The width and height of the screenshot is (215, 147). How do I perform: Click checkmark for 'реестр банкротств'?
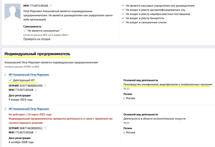pos(123,18)
